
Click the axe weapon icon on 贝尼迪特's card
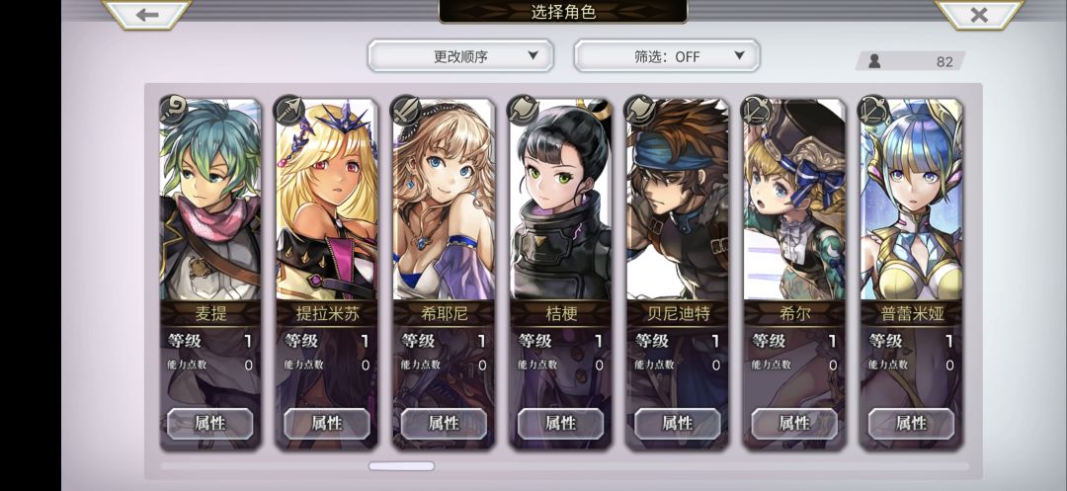click(x=640, y=109)
